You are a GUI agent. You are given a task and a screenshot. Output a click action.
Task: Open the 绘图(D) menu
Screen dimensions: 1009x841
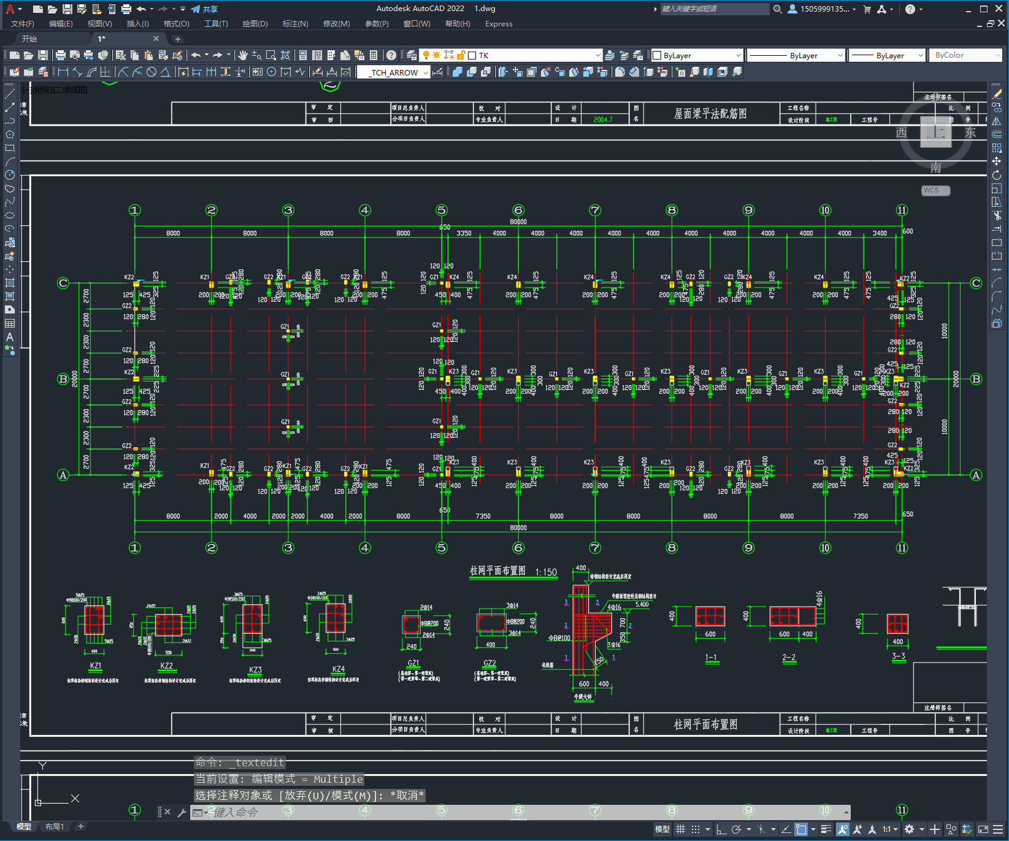pyautogui.click(x=255, y=24)
